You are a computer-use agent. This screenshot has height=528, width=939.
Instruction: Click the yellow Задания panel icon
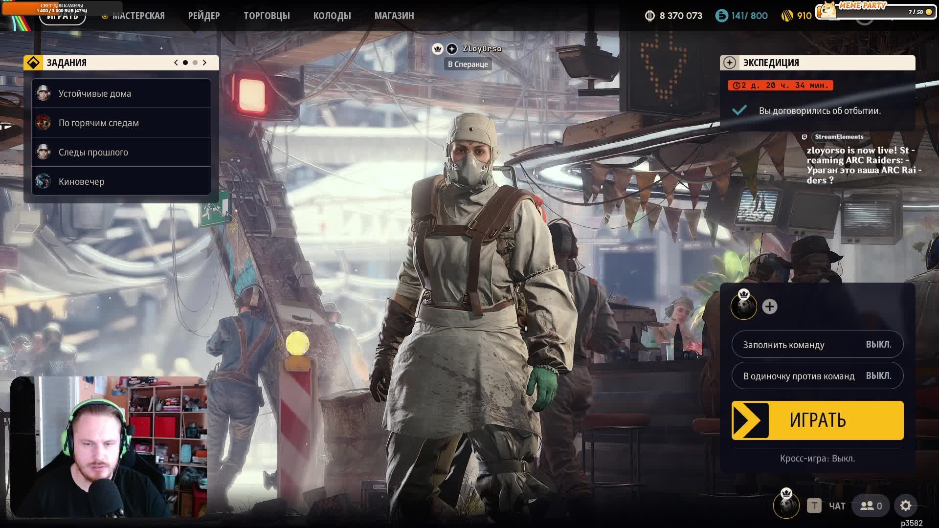pyautogui.click(x=34, y=63)
